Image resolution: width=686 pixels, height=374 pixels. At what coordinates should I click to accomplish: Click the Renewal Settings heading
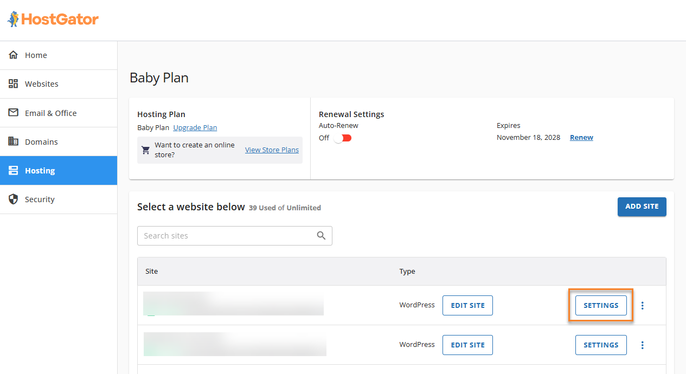click(351, 114)
